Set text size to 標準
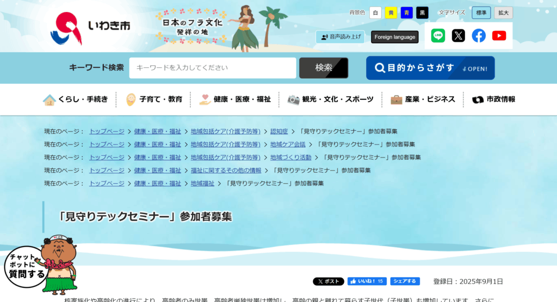Viewport: 557px width, 302px height. pos(481,12)
